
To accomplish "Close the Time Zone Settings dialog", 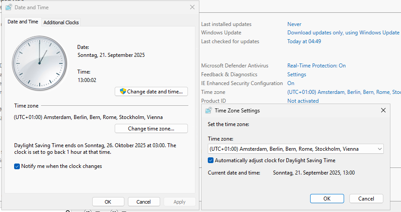I will coord(383,111).
